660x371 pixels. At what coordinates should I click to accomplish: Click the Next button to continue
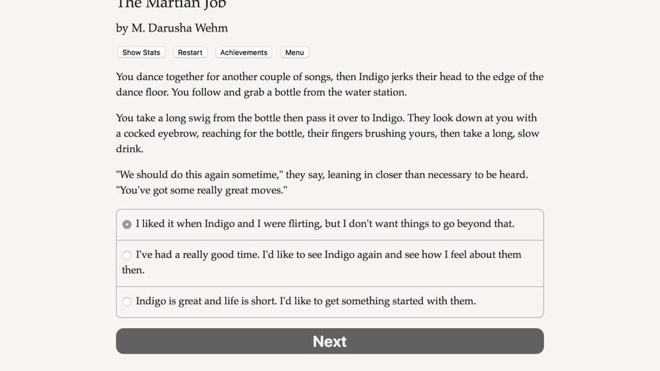tap(329, 342)
